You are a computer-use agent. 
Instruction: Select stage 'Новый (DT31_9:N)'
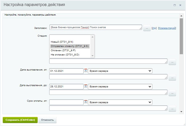pos(62,42)
